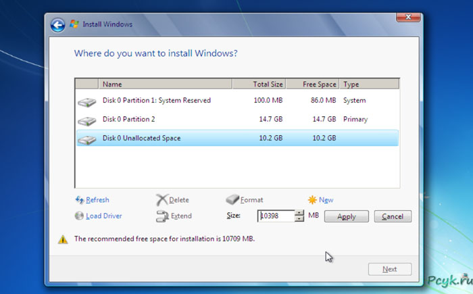Click inside the Size input field
Image resolution: width=473 pixels, height=294 pixels.
pos(277,216)
